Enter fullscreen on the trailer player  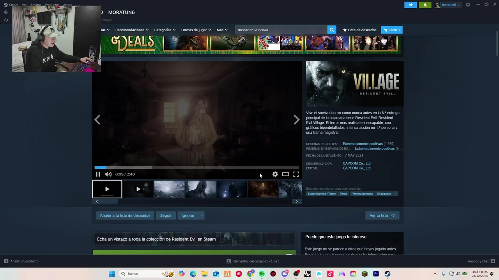(296, 174)
